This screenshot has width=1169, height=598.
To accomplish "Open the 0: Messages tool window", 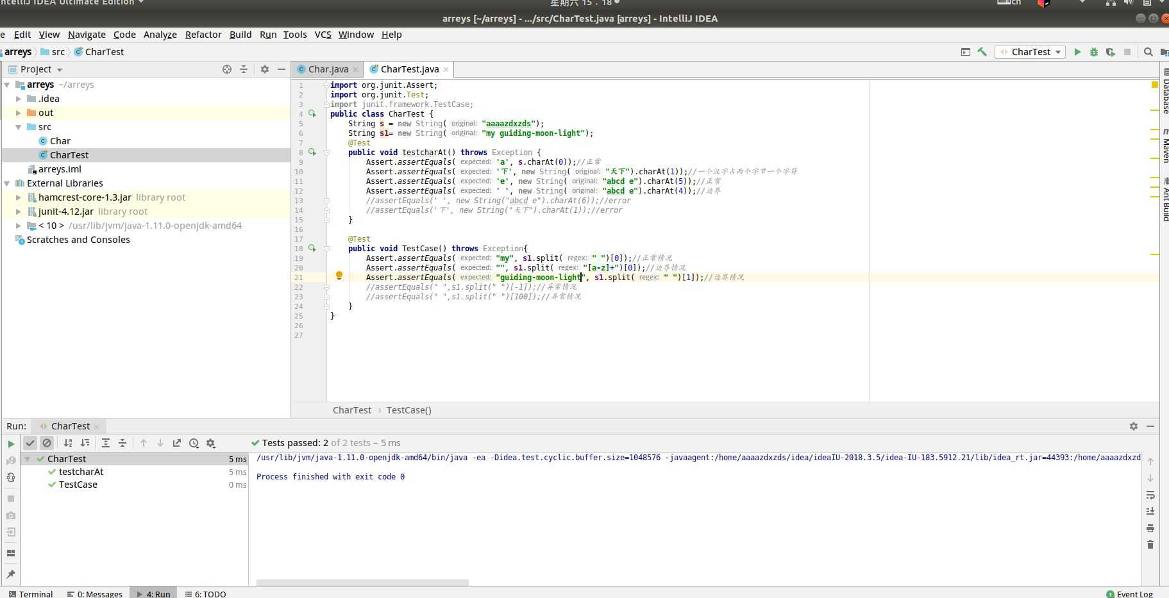I will (x=94, y=594).
